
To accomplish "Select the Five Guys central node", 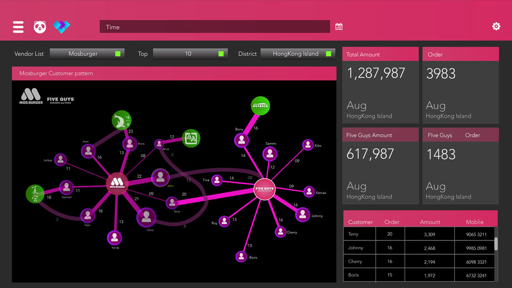I will tap(264, 189).
